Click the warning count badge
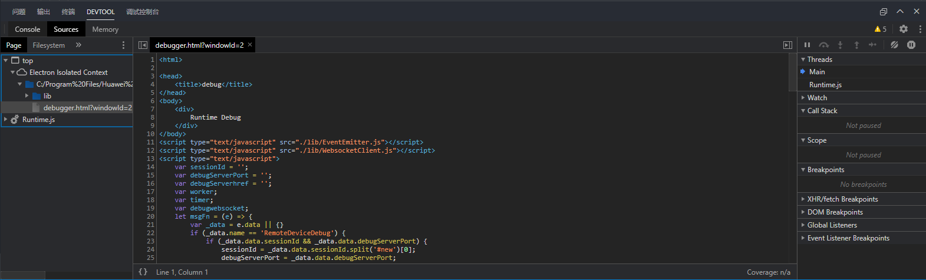 tap(880, 29)
